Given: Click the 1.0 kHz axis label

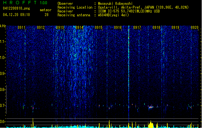Looking at the screenshot, I should 3,58.
